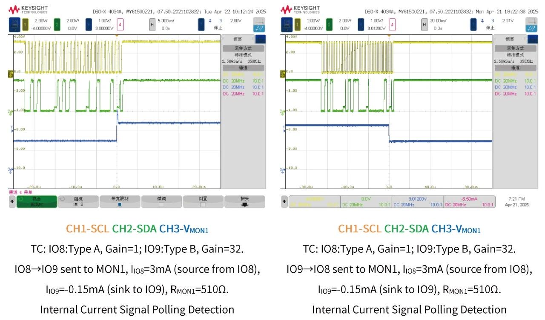Screen dimensions: 545x320
Task: Select blue channel 3 badge on right scope
Action: pyautogui.click(x=361, y=25)
